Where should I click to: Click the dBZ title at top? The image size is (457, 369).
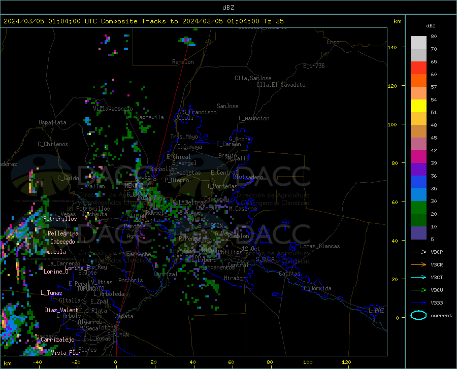pos(228,8)
